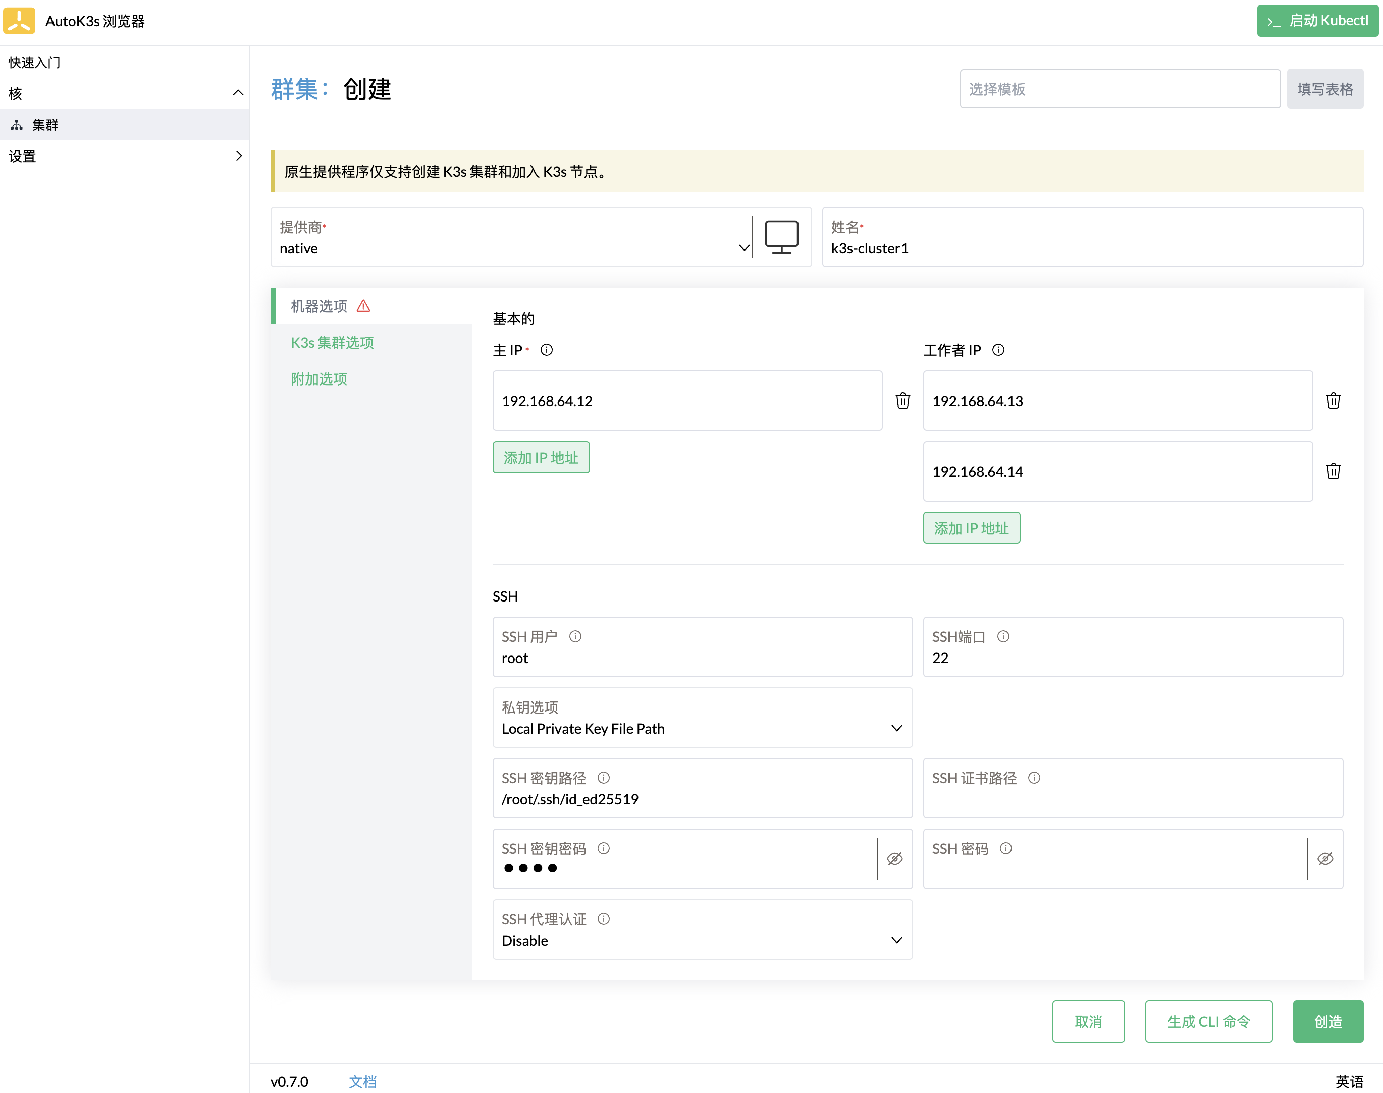The width and height of the screenshot is (1383, 1093).
Task: Click the info icon next to SSH 密码
Action: coord(1006,848)
